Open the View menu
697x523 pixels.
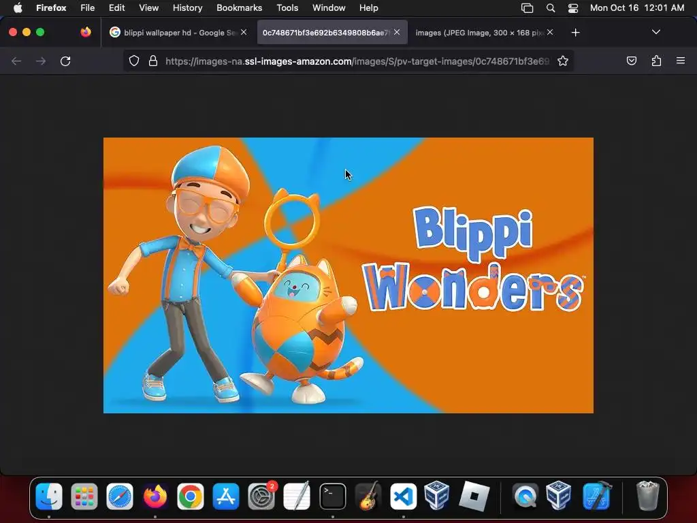pyautogui.click(x=148, y=8)
